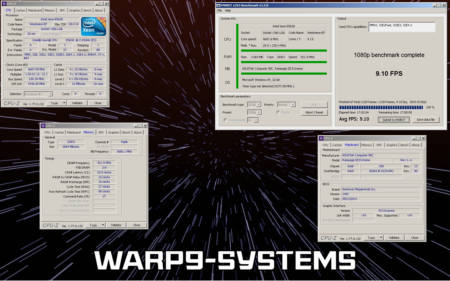
Task: Open the File menu in HWBOT
Action: click(219, 10)
